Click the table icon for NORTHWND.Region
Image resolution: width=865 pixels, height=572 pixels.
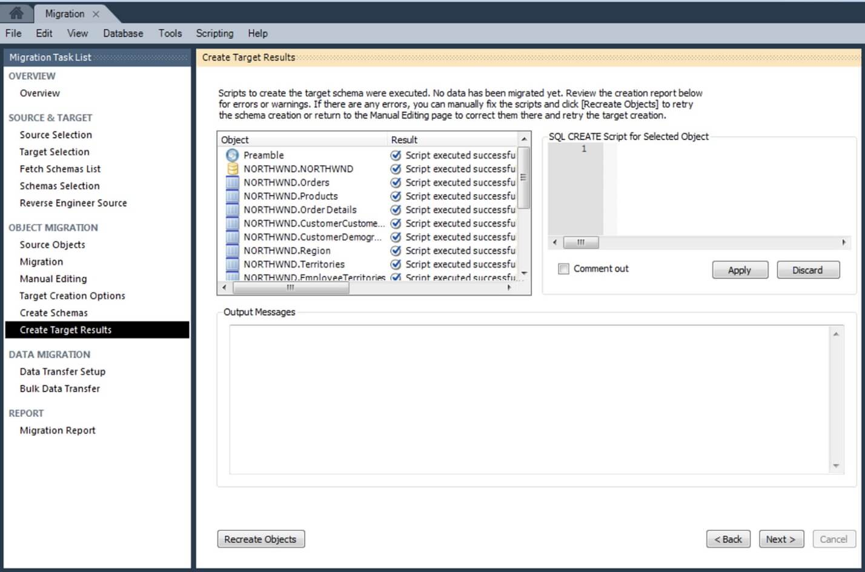point(233,250)
